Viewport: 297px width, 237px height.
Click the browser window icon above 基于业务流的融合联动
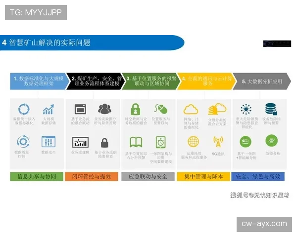[x=80, y=109]
